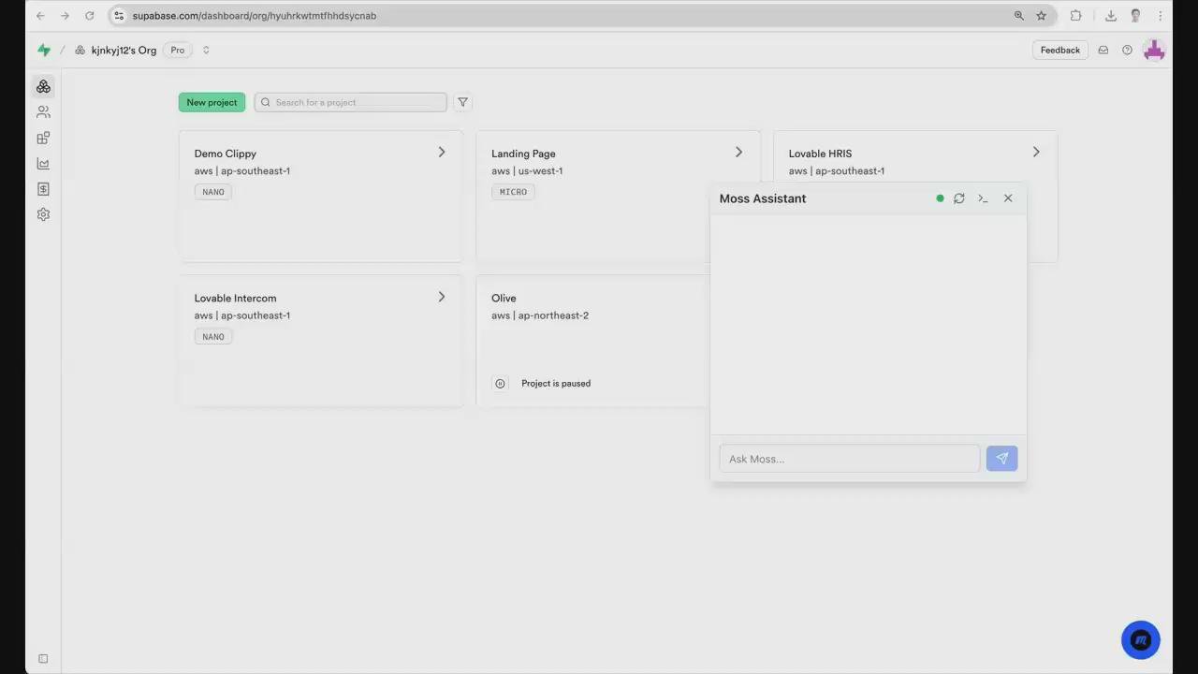Open the Landing Page project title
The image size is (1198, 674).
[x=523, y=154]
